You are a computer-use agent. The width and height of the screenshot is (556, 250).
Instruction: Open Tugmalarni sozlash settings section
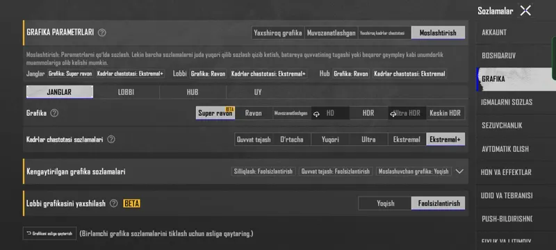[x=515, y=102]
